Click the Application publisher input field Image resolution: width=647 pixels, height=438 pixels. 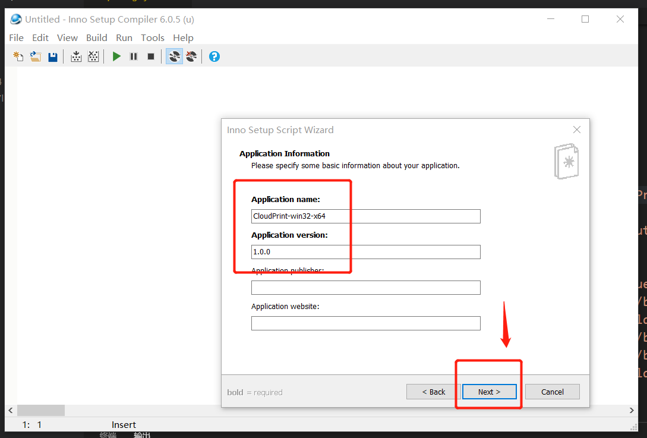(365, 287)
